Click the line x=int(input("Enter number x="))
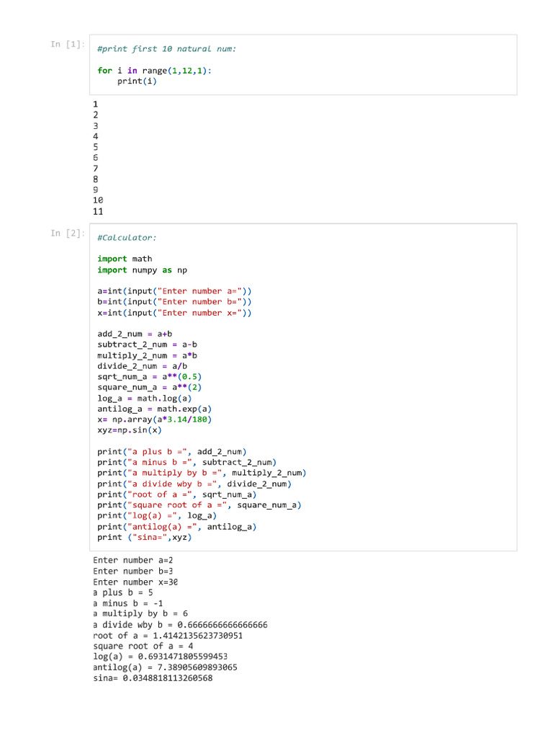The image size is (553, 738). click(x=174, y=313)
